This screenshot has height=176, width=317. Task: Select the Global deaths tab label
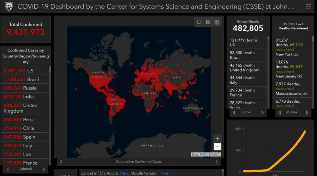pyautogui.click(x=248, y=112)
